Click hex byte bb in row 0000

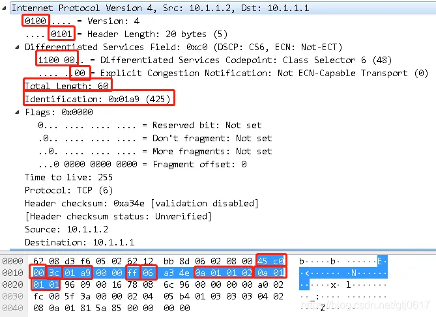[169, 261]
